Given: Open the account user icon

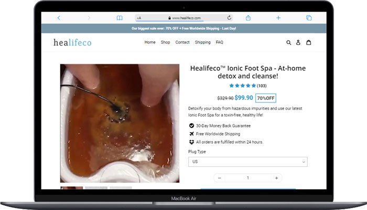Looking at the screenshot, I should (x=298, y=42).
